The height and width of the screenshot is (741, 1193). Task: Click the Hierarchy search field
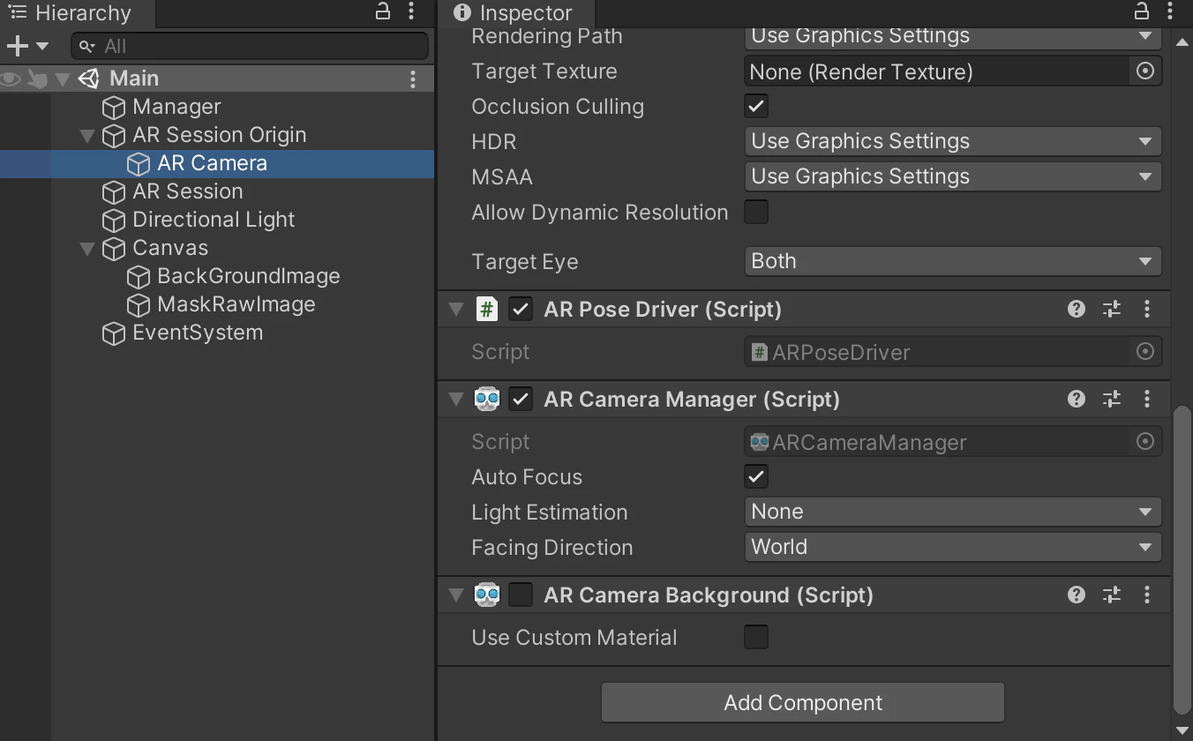point(251,46)
